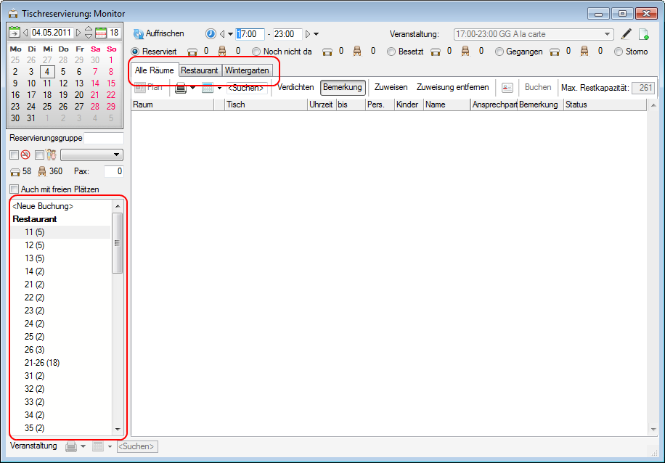Click the blue clock icon beside start time

(211, 34)
